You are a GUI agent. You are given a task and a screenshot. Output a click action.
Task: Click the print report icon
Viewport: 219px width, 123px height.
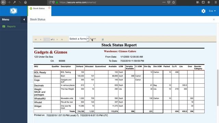point(103,40)
